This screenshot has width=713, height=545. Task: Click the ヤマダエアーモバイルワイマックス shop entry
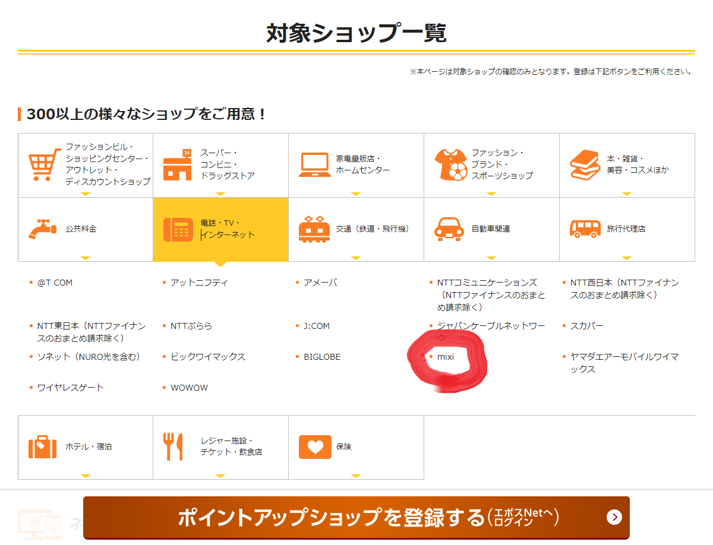point(624,363)
